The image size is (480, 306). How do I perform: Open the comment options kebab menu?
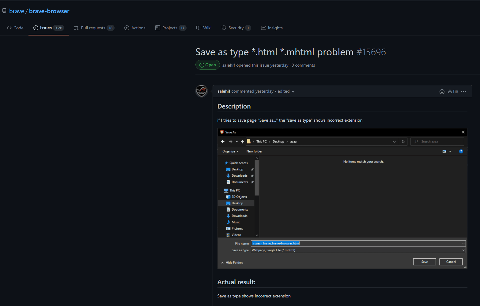[463, 91]
